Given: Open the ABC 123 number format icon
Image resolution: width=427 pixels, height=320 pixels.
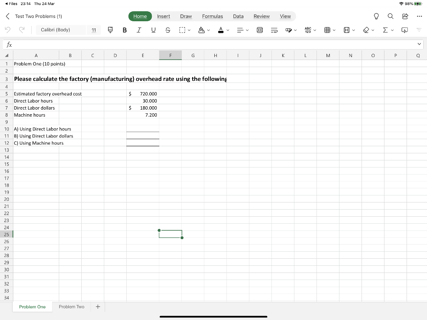Looking at the screenshot, I should coord(308,30).
